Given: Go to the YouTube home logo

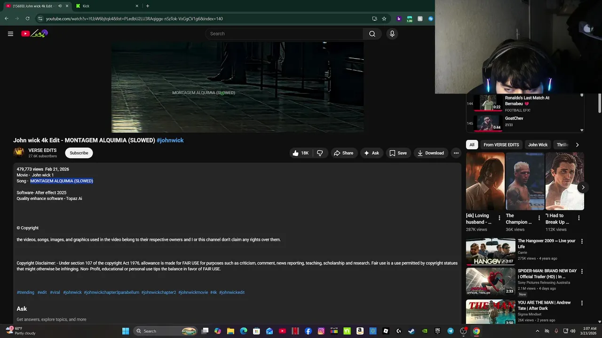Looking at the screenshot, I should [34, 33].
